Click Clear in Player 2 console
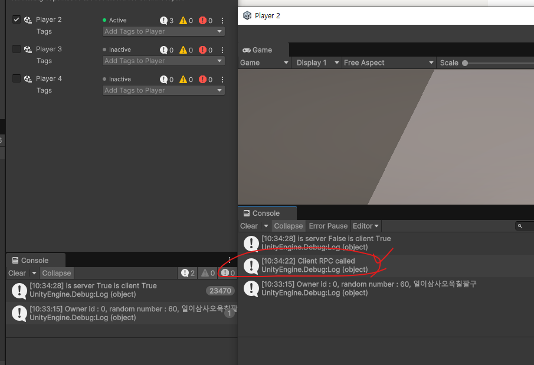 249,226
